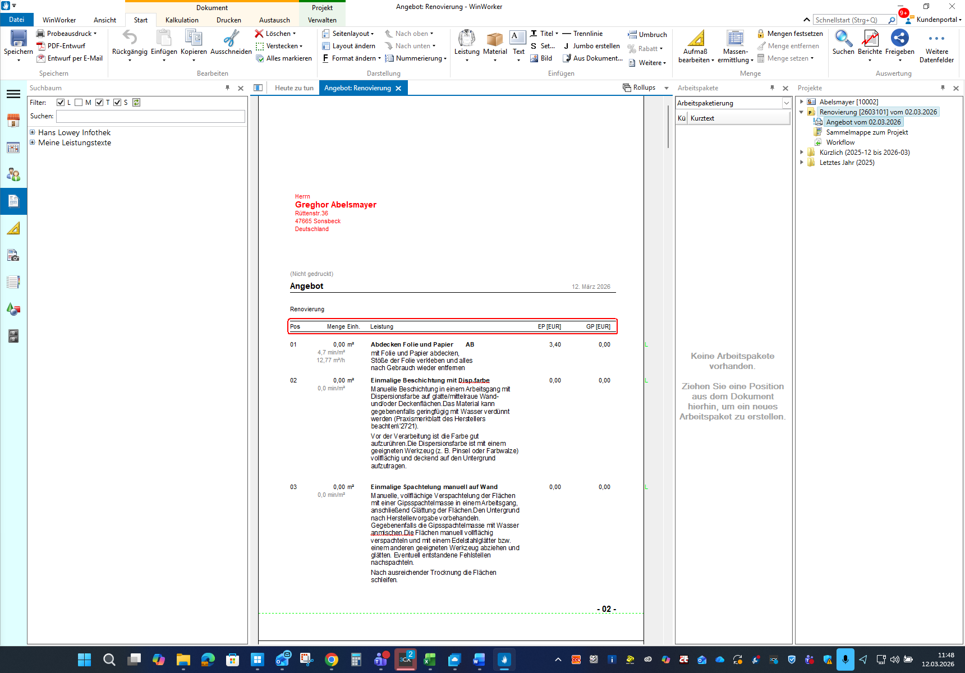Click the Ausschneiden scissors icon

tap(231, 39)
